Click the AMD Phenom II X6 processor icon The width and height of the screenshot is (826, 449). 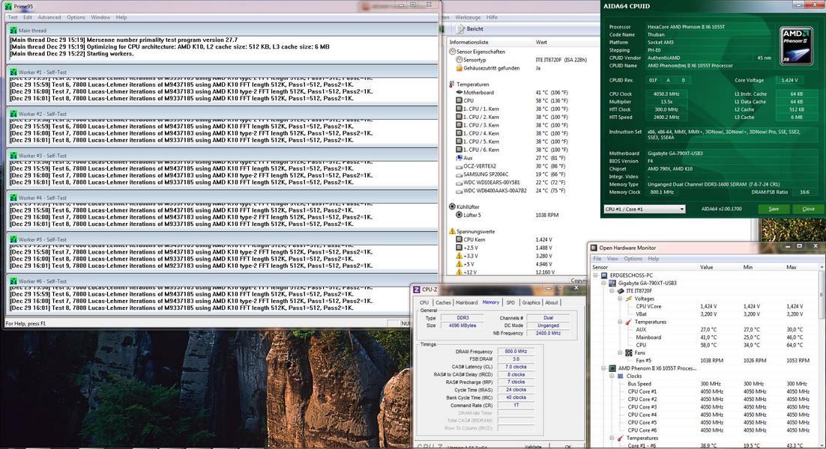(612, 369)
